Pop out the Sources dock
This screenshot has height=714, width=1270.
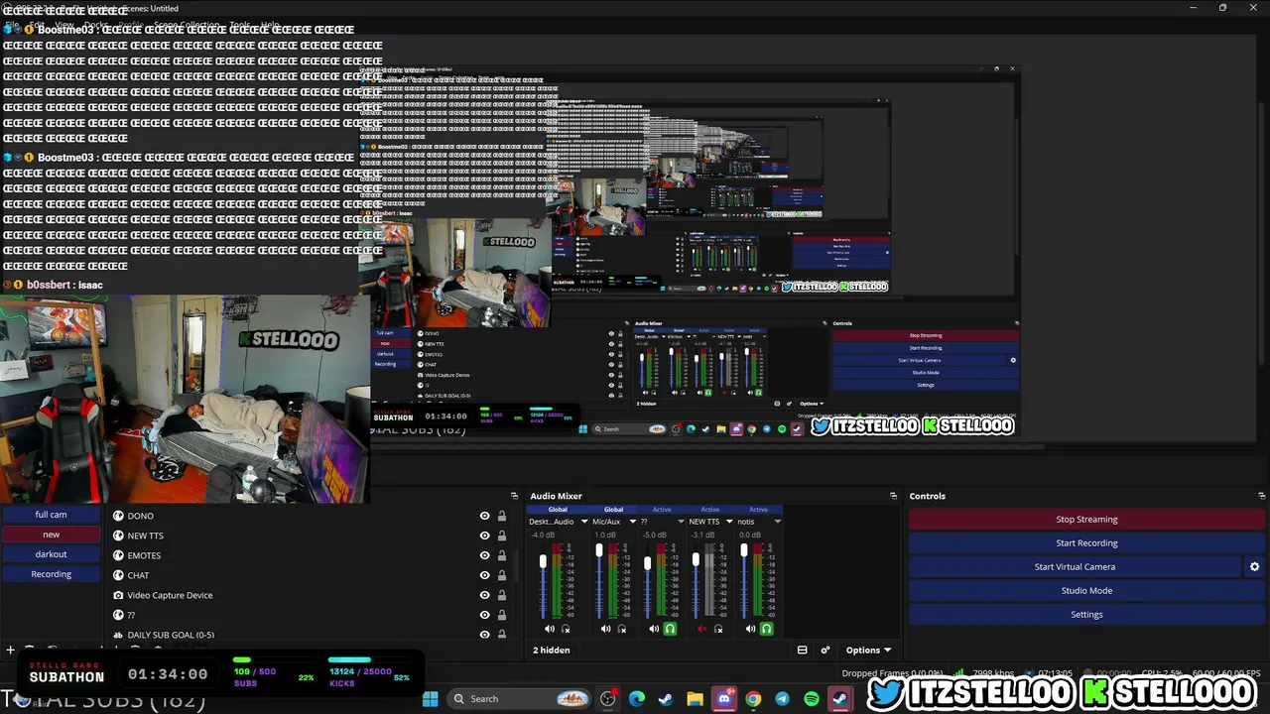tap(514, 496)
